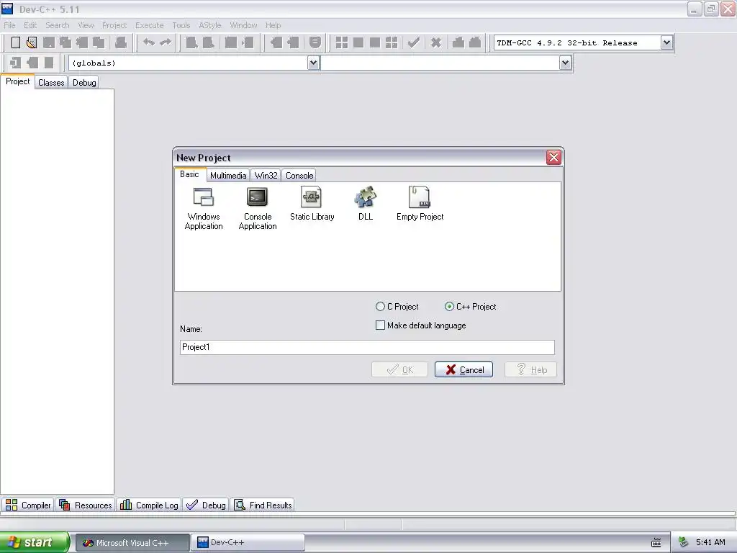Open the AStyle menu

(209, 25)
